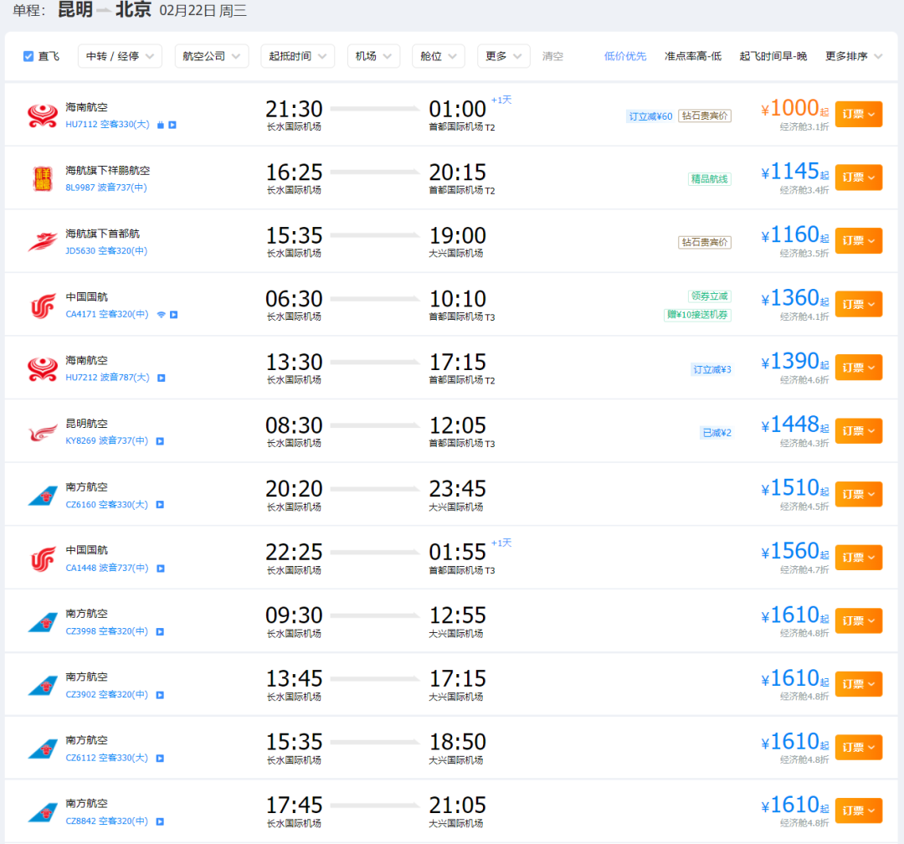Screen dimensions: 904x844
Task: Expand the 起抵时间 time filter
Action: tap(297, 56)
